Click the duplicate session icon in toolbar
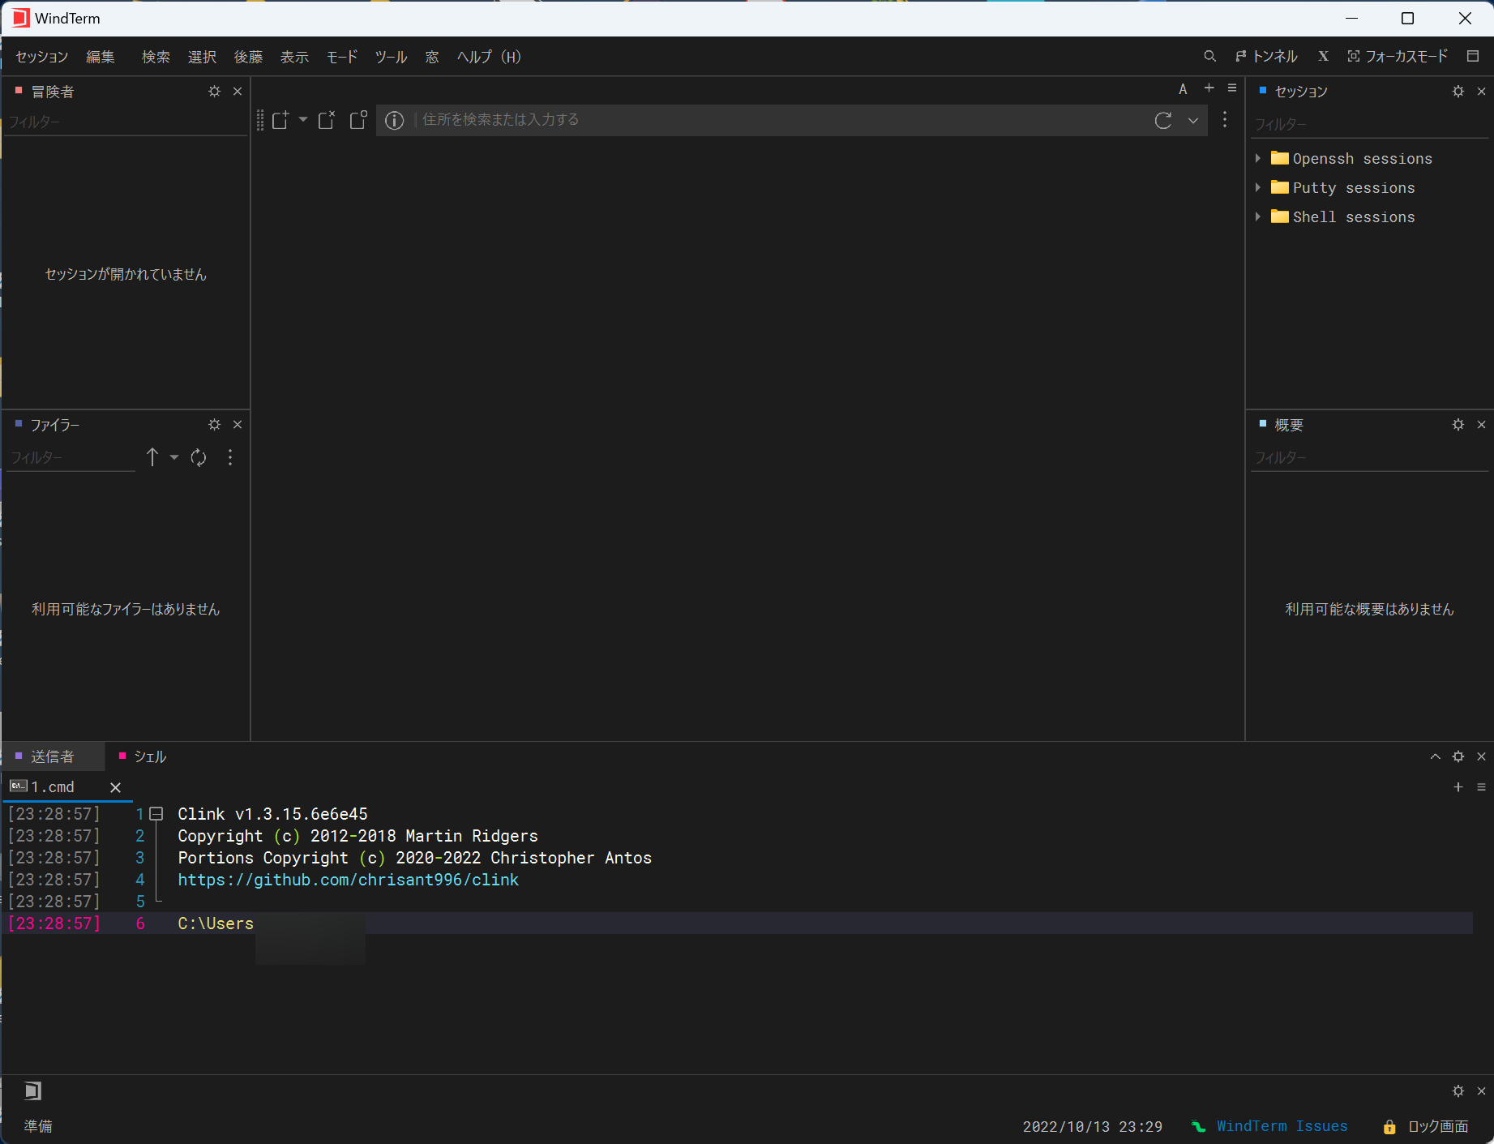1494x1144 pixels. pyautogui.click(x=358, y=120)
